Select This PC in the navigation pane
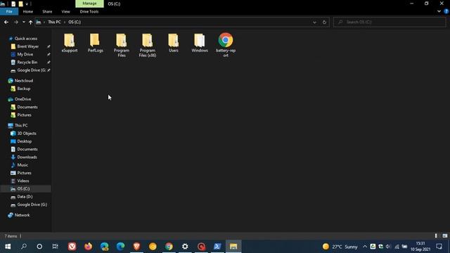This screenshot has width=450, height=253. click(21, 125)
